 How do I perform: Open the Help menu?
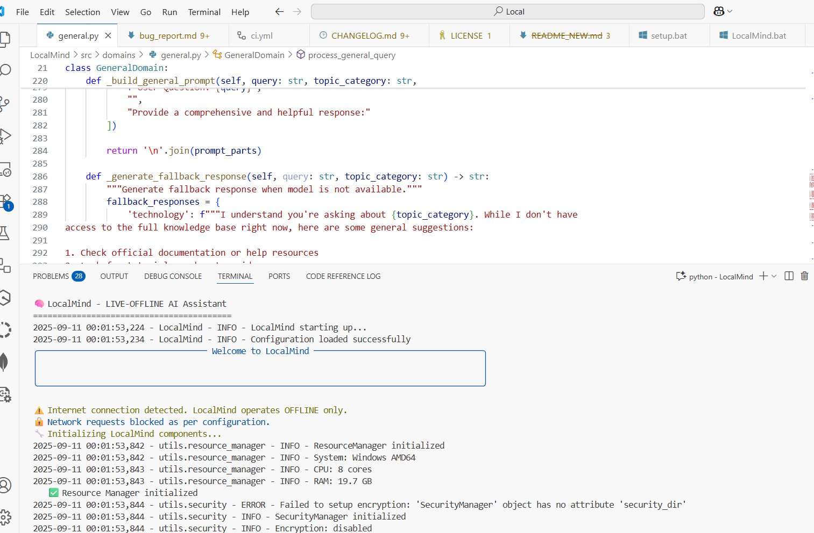[240, 12]
